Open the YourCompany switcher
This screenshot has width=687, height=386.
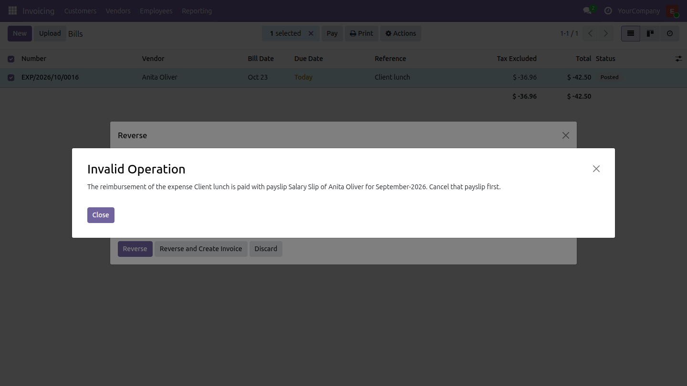639,10
